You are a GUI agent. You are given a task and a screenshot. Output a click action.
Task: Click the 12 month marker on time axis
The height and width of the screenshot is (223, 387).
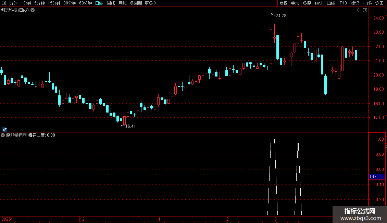pyautogui.click(x=82, y=219)
